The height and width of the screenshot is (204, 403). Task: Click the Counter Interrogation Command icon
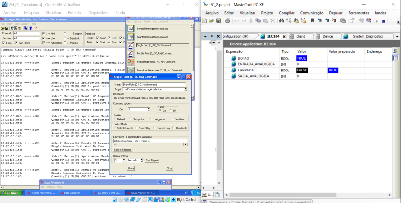coord(131,37)
